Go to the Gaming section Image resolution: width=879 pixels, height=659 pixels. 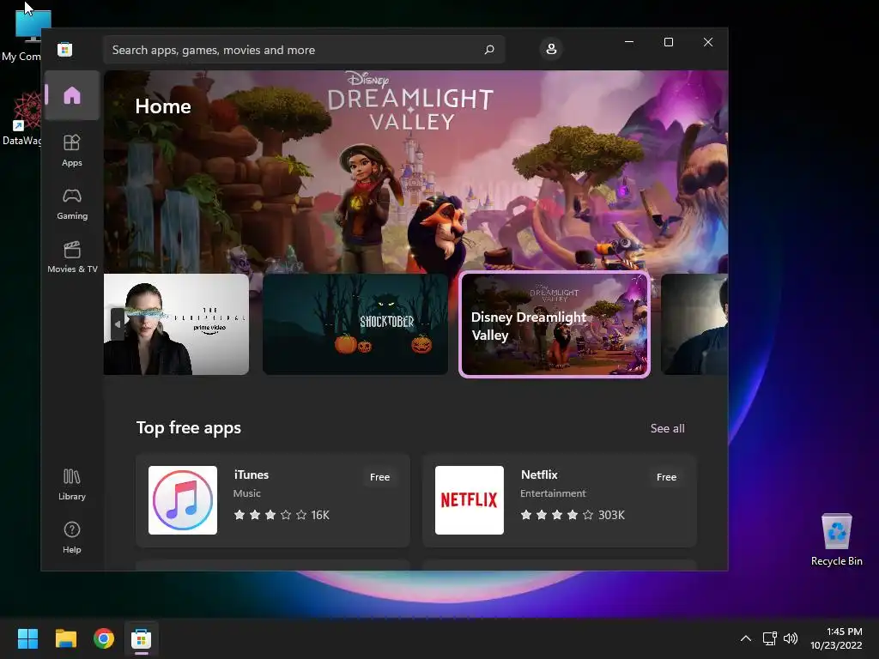(72, 204)
